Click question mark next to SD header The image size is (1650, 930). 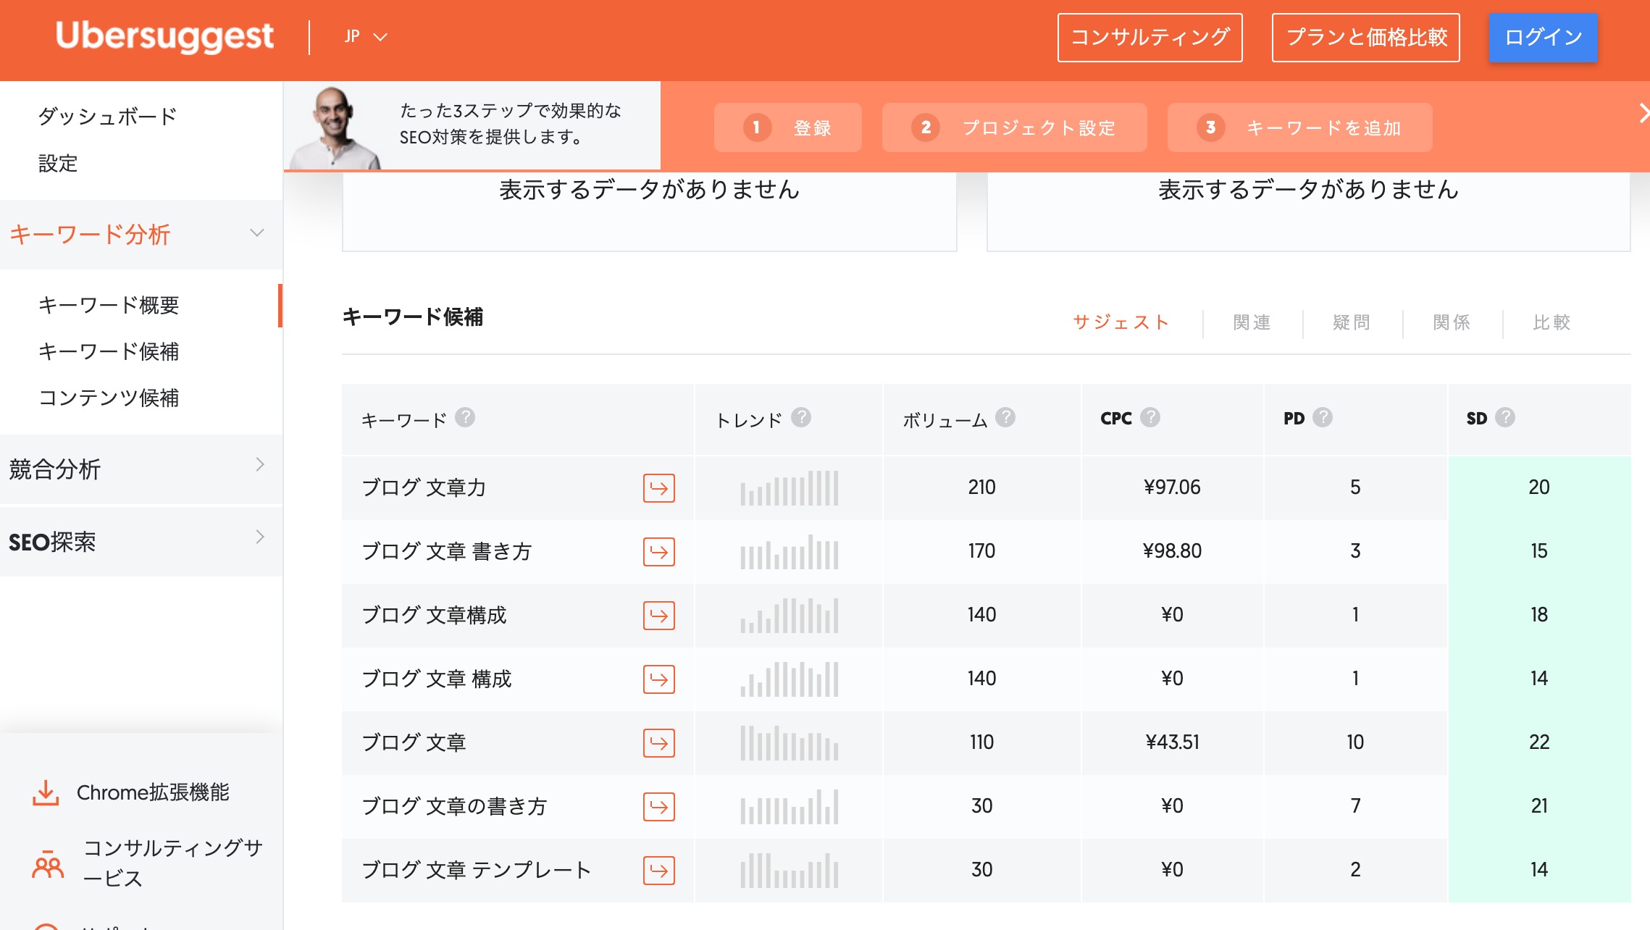click(x=1505, y=418)
